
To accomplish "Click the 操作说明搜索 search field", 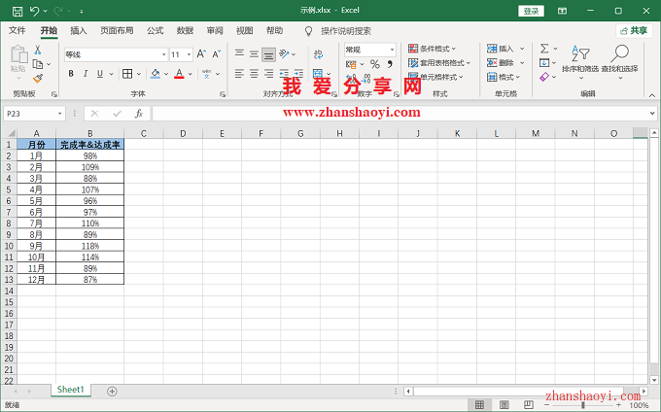I will click(346, 31).
